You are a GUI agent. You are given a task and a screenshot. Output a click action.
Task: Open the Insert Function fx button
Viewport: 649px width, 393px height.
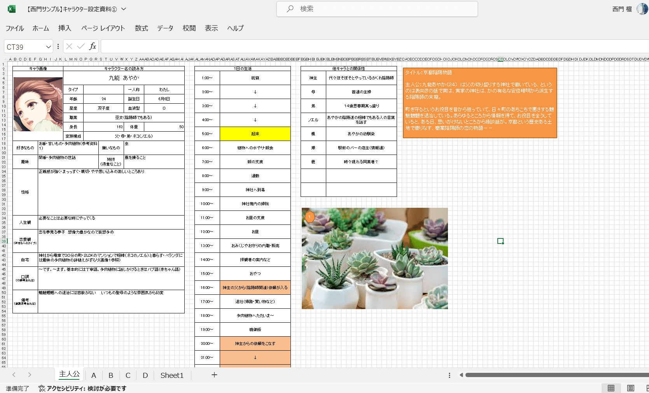click(93, 47)
